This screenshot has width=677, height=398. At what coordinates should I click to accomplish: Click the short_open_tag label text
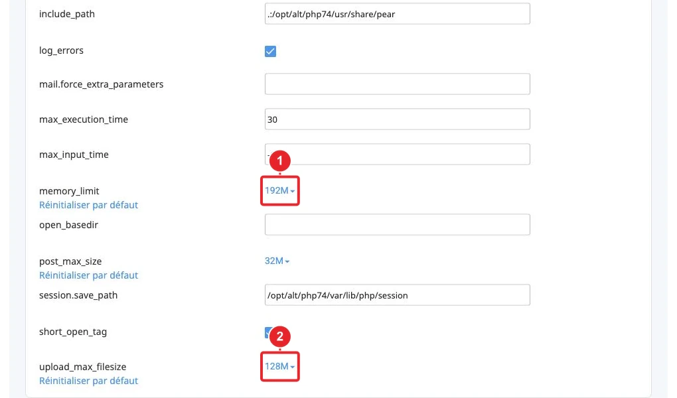click(73, 332)
